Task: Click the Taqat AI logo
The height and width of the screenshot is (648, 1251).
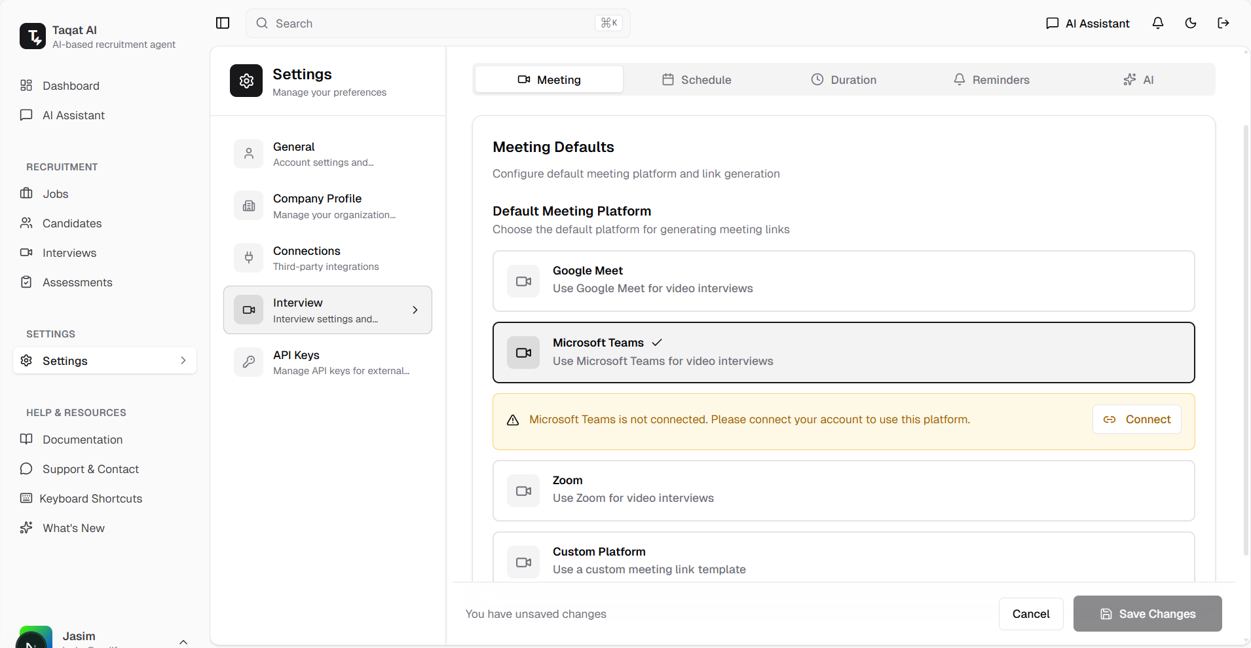Action: pyautogui.click(x=33, y=36)
